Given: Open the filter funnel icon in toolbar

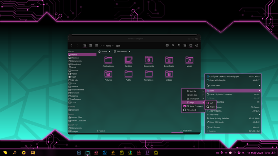Looking at the screenshot, I should point(179,45).
